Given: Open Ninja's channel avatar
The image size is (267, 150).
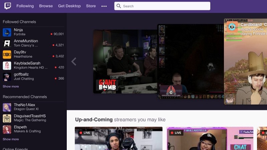Looking at the screenshot, I should (7, 32).
